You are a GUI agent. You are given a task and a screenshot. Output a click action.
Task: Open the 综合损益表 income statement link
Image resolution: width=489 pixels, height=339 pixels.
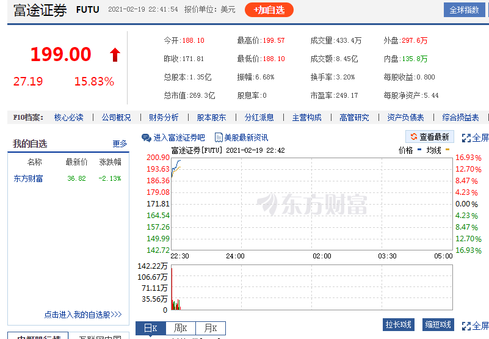point(461,118)
